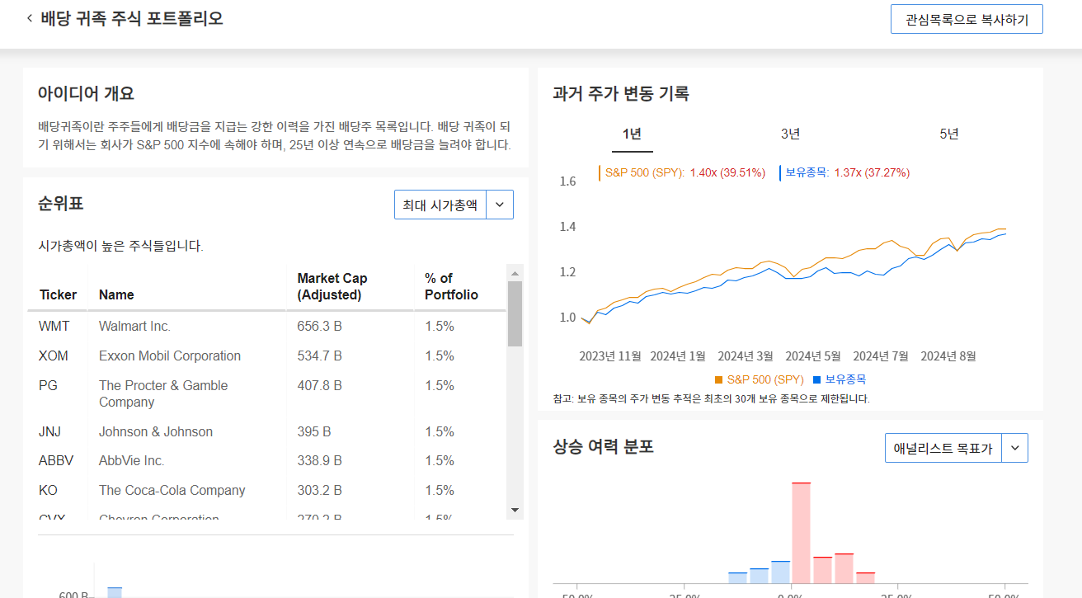Click the 상승 여력 분포 heading
The image size is (1082, 598).
click(x=603, y=447)
